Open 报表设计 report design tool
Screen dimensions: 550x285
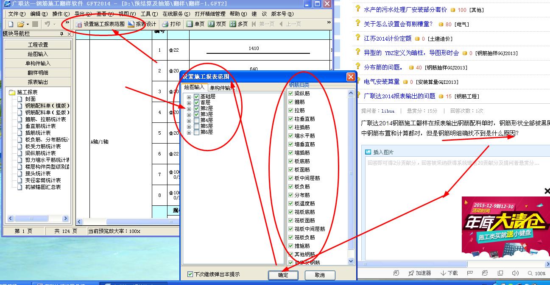pyautogui.click(x=142, y=24)
